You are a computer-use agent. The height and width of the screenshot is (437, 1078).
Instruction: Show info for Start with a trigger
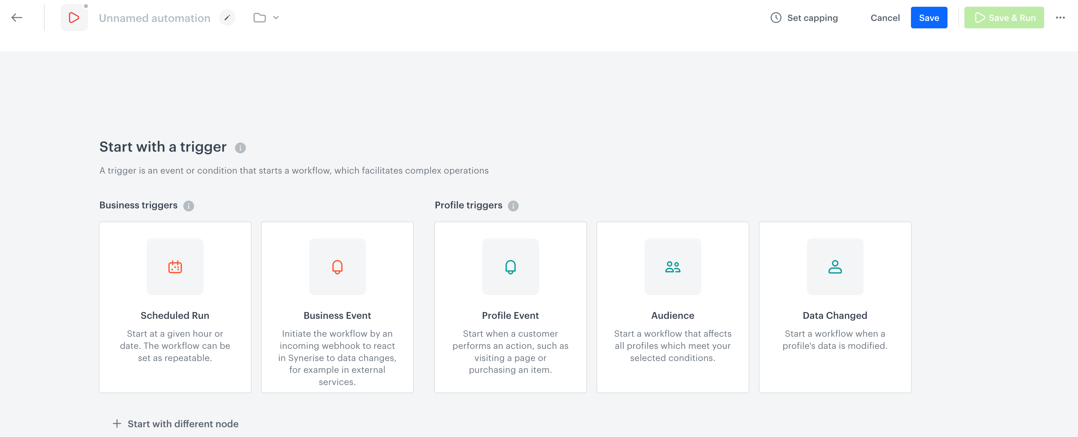pos(240,148)
